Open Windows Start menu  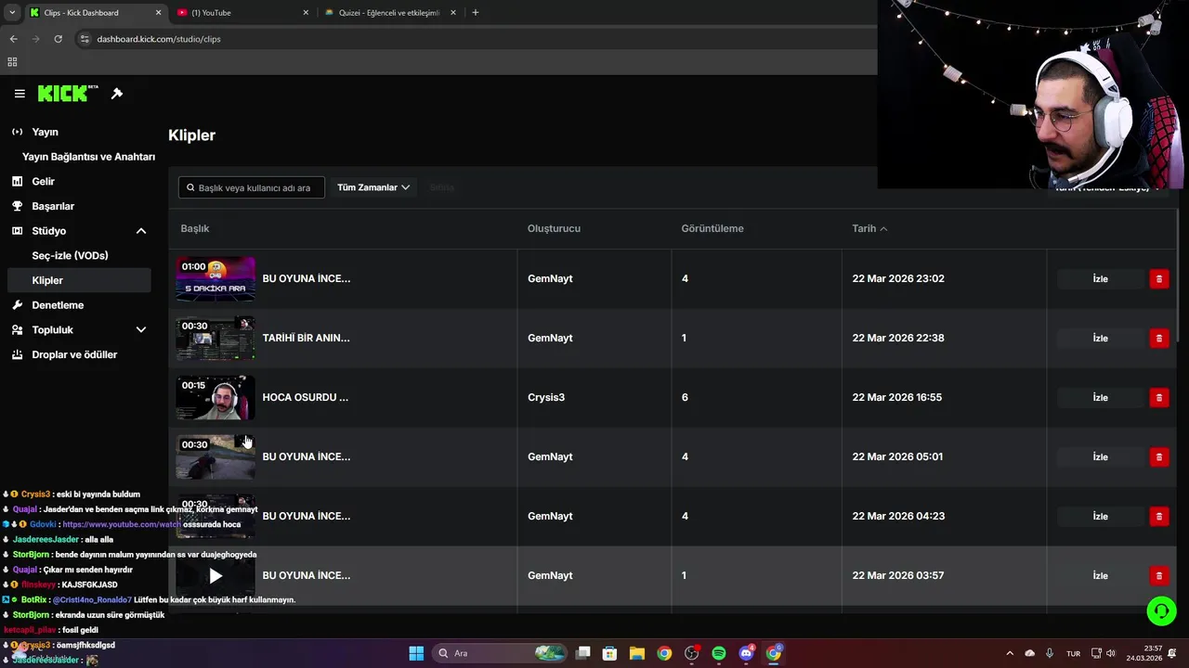(416, 653)
